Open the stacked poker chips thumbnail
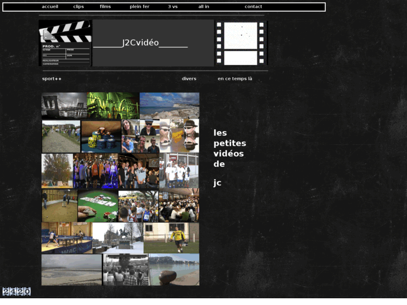 click(x=101, y=137)
